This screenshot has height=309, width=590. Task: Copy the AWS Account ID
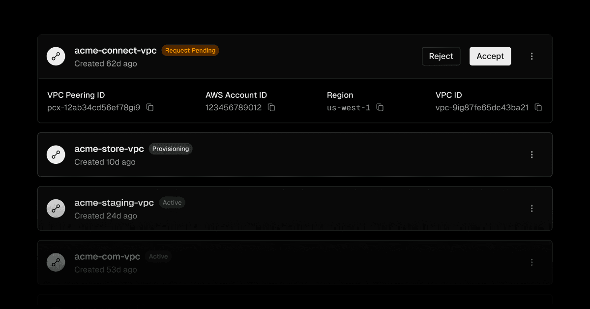pos(271,107)
